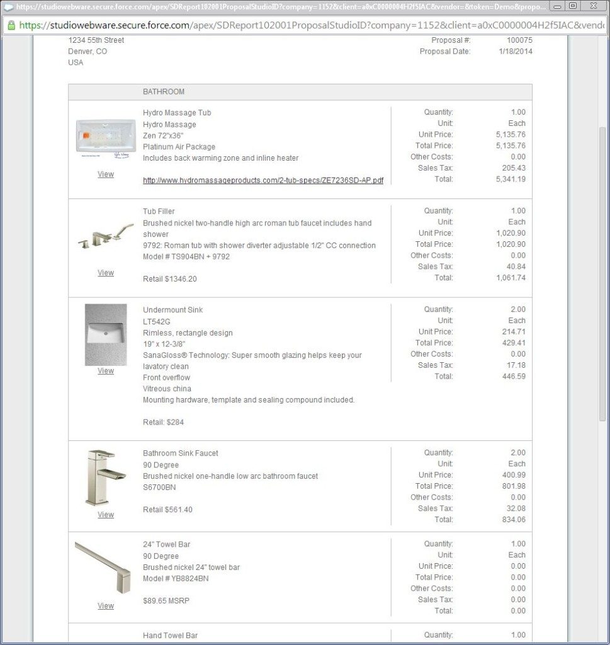The image size is (610, 645).
Task: Open View link under 24" Towel Bar
Action: pos(106,606)
